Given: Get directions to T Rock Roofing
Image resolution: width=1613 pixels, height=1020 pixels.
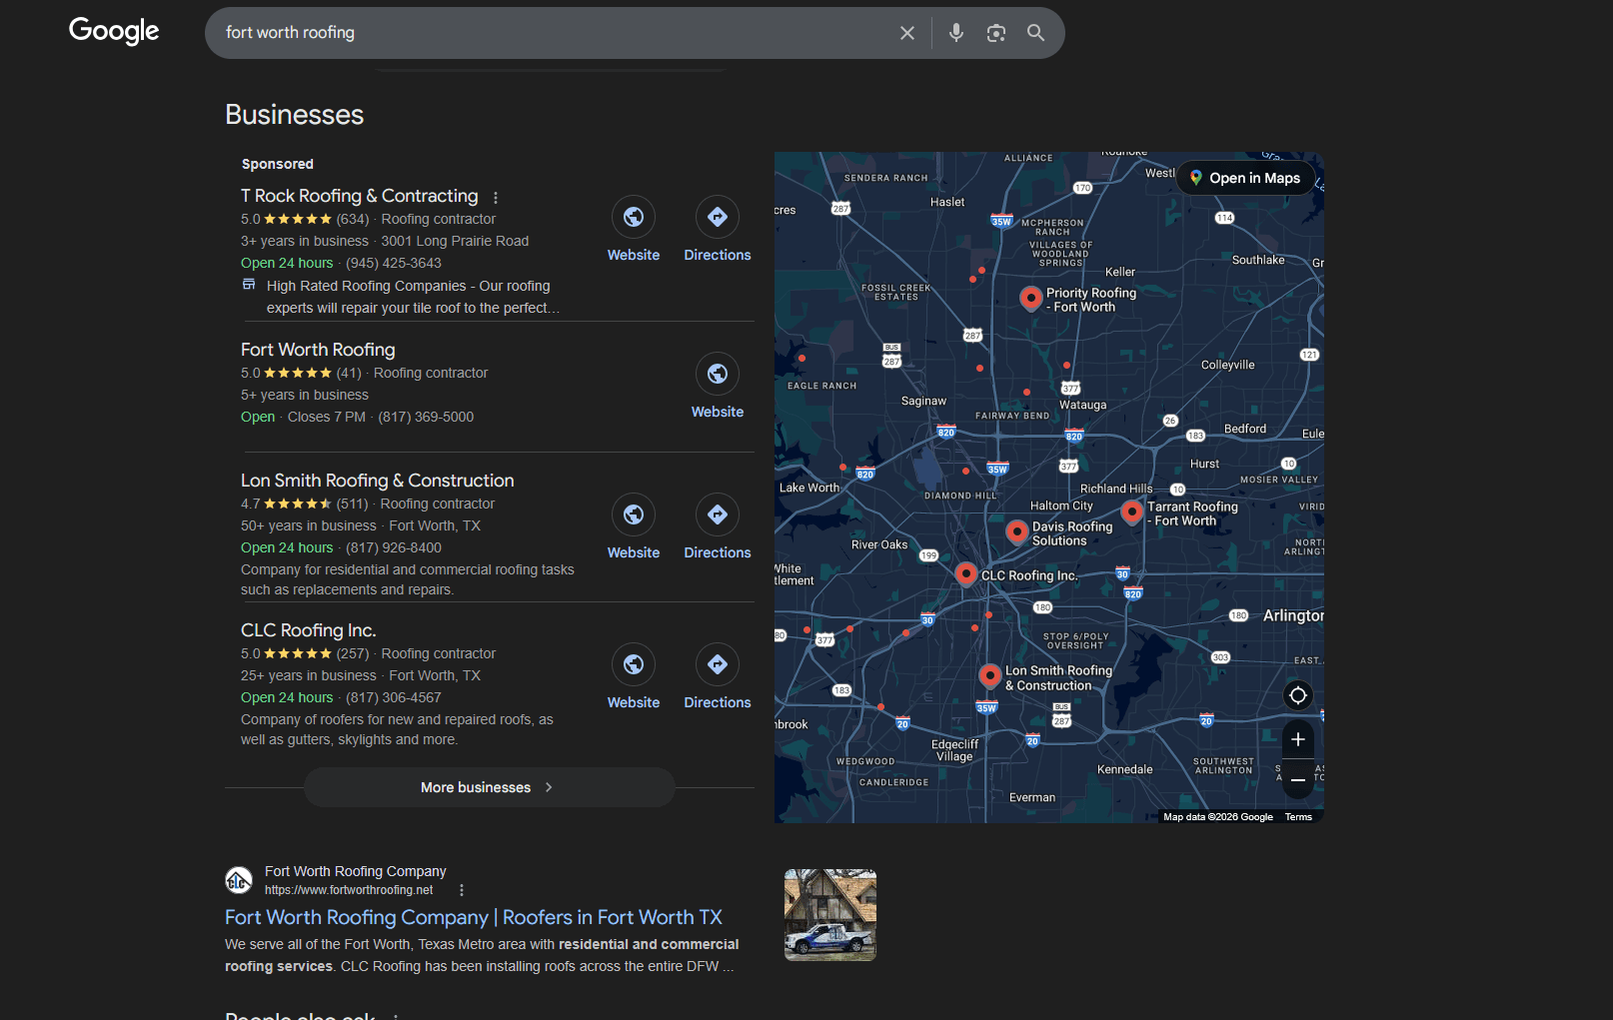Looking at the screenshot, I should click(717, 218).
